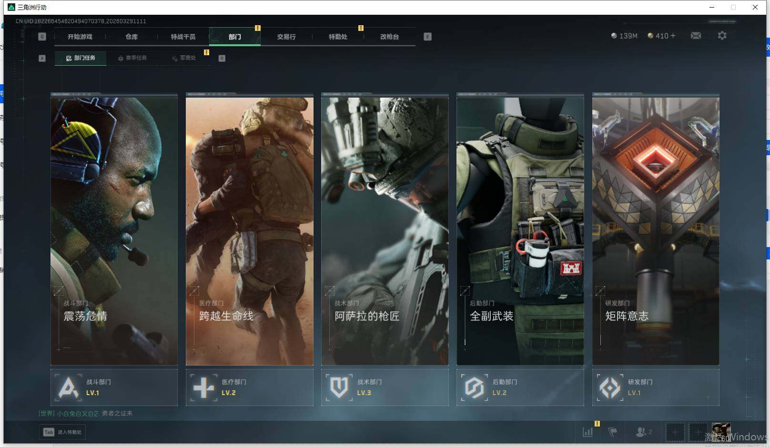Open the 交易行 tab

pos(286,37)
